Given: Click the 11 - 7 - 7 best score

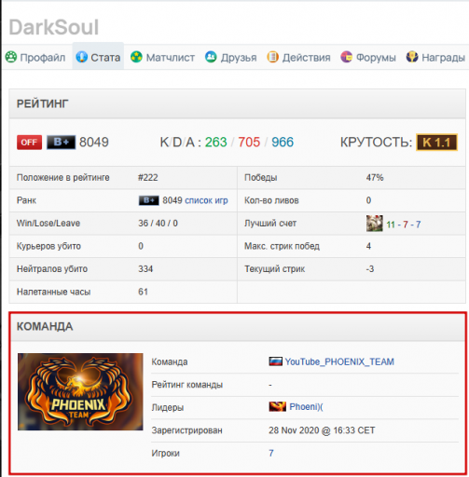Looking at the screenshot, I should pos(404,225).
